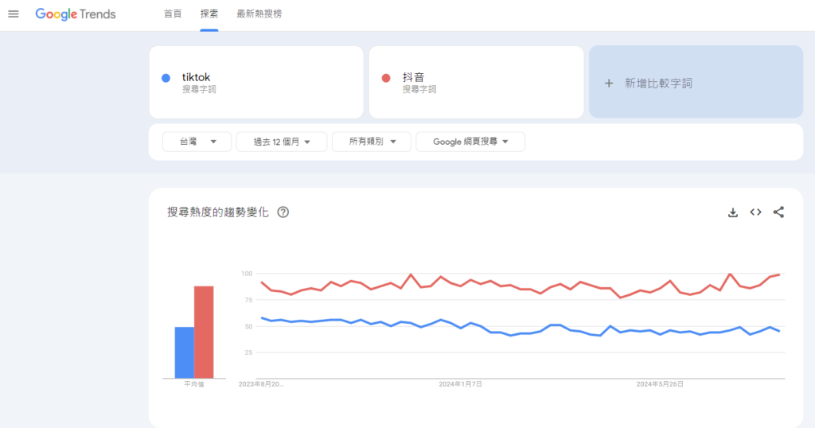Click the blue average bar for tiktok
The height and width of the screenshot is (428, 815).
(185, 352)
